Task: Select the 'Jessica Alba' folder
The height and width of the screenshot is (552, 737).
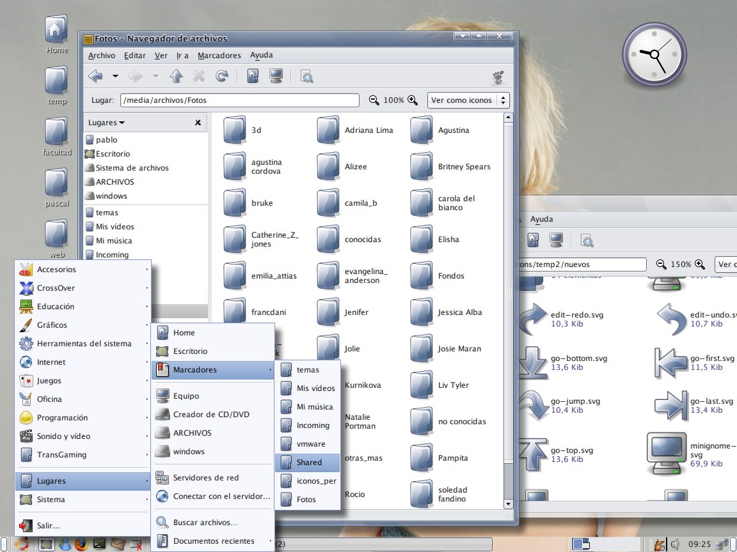Action: click(447, 312)
